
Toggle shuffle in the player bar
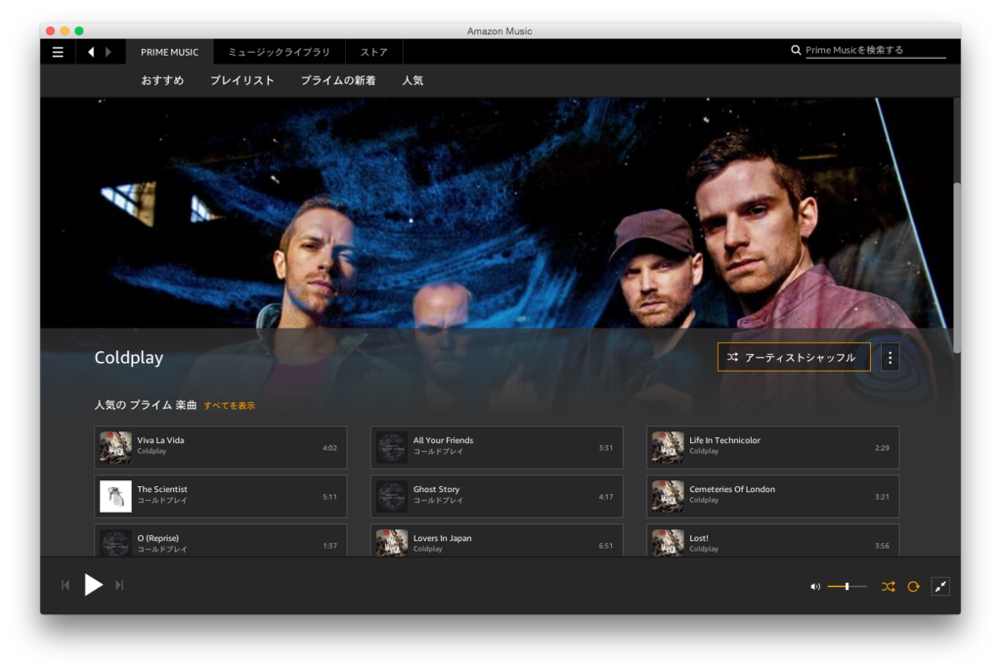pyautogui.click(x=888, y=586)
